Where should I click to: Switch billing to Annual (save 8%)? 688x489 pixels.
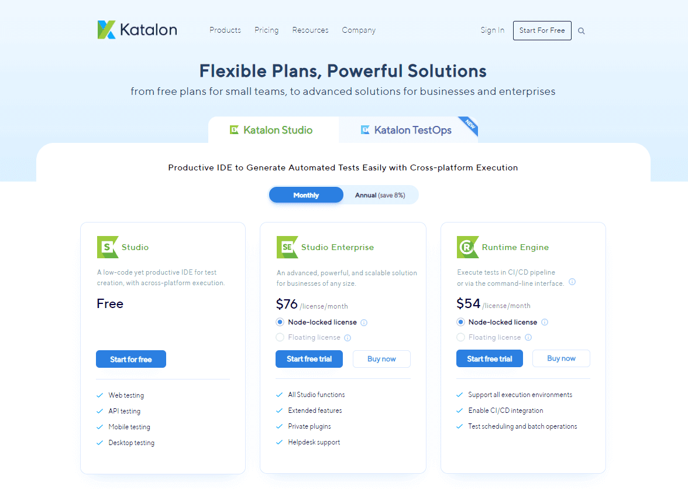point(380,195)
